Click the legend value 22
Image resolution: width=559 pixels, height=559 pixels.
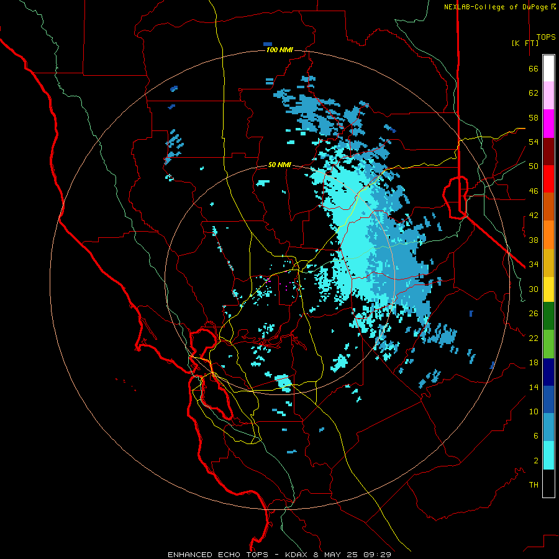[x=534, y=338]
